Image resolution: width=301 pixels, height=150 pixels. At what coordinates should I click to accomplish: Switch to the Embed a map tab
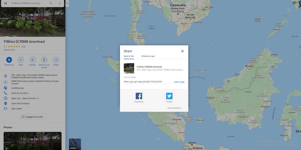148,56
